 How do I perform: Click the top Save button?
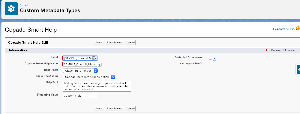[x=99, y=42]
